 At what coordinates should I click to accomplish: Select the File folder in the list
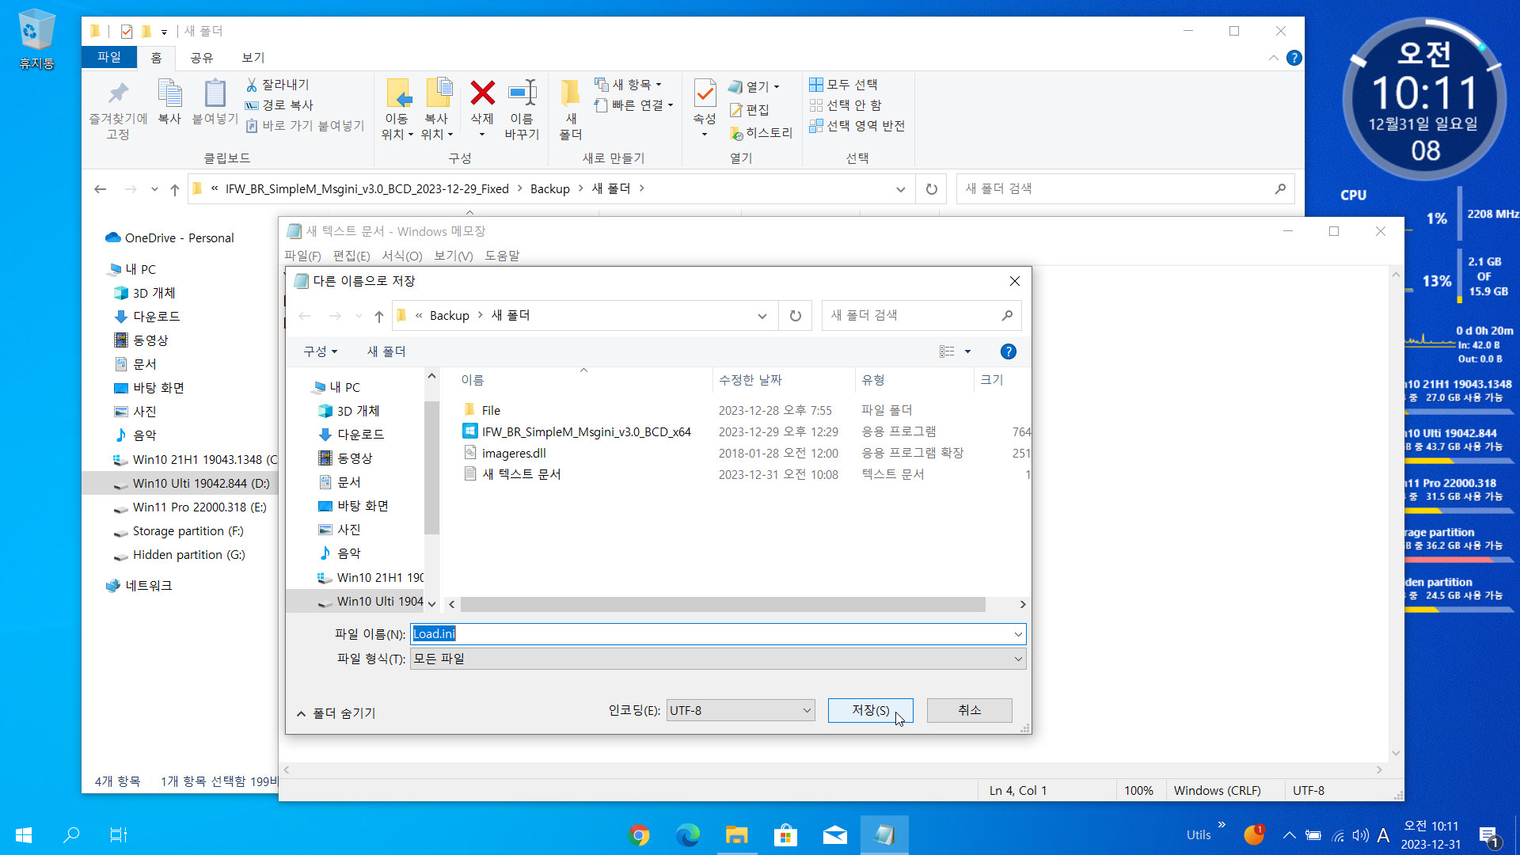[x=491, y=410]
